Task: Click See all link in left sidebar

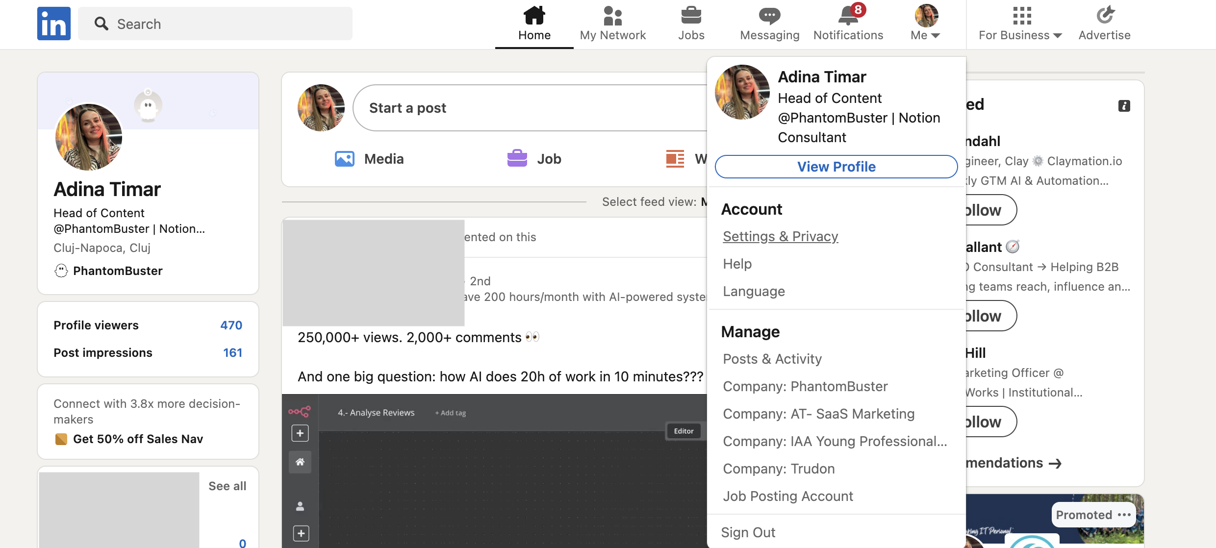Action: coord(228,486)
